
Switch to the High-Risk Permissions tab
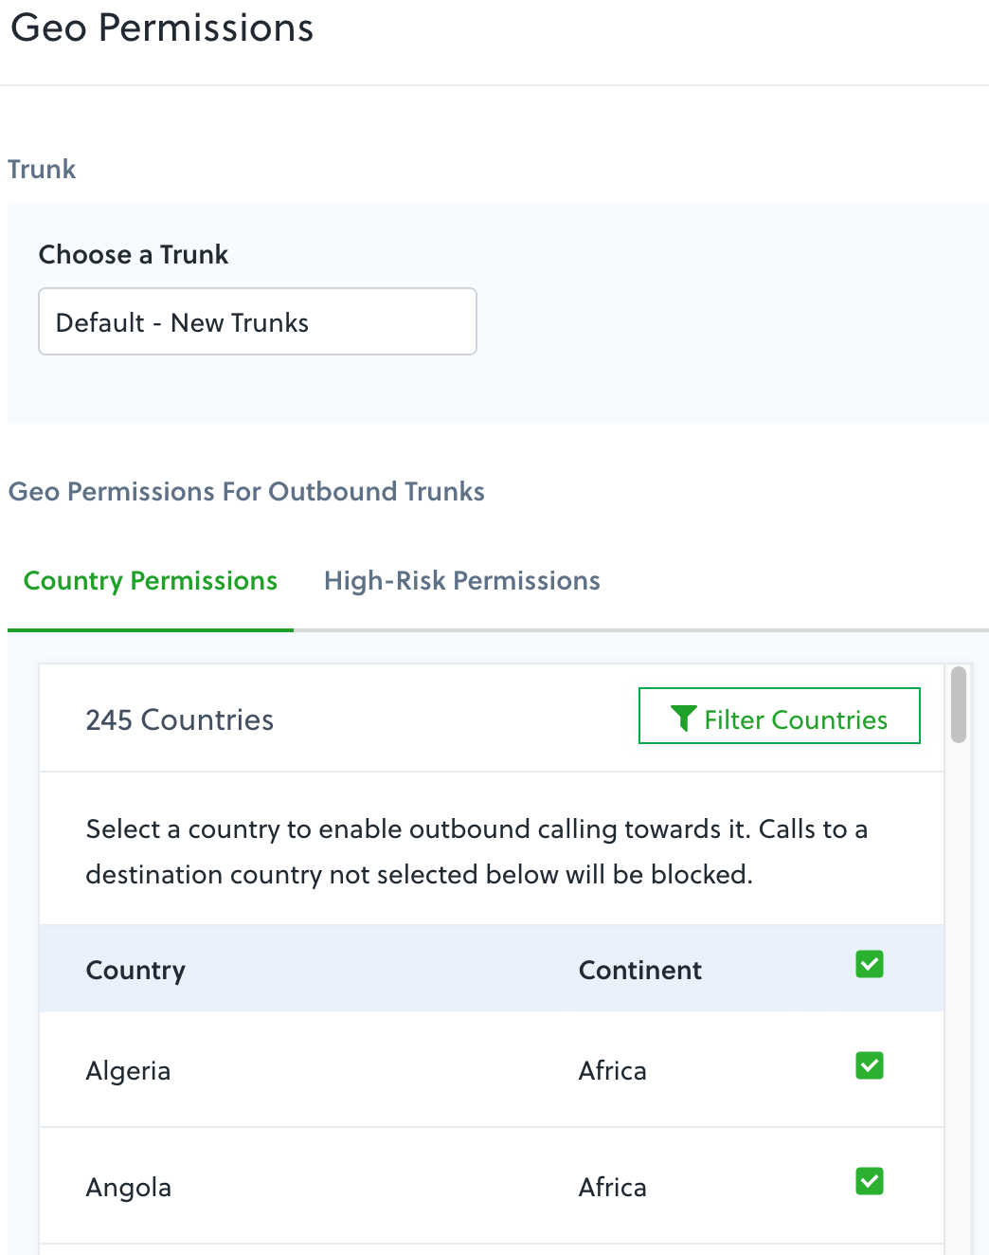[x=461, y=581]
